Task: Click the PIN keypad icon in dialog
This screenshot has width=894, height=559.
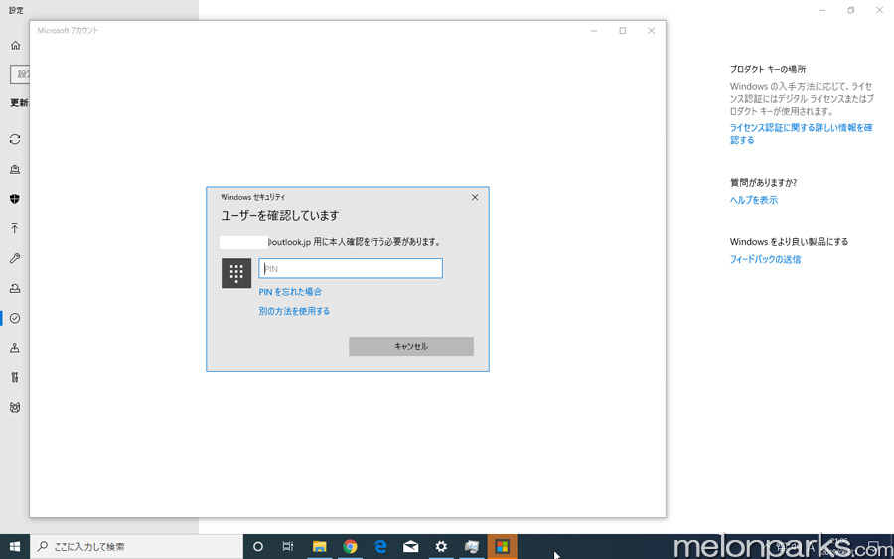Action: [236, 273]
